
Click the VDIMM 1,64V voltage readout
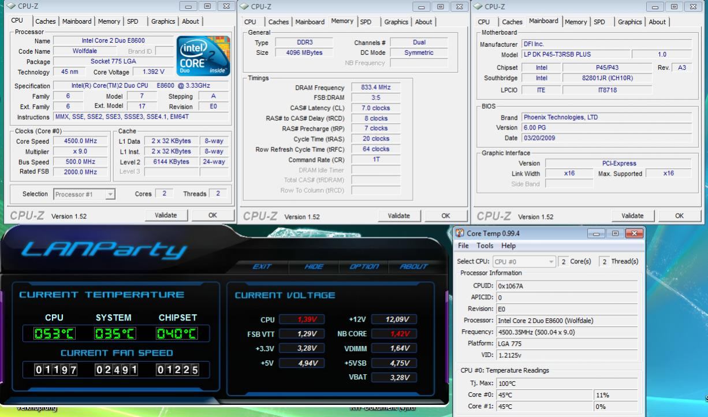tap(393, 348)
